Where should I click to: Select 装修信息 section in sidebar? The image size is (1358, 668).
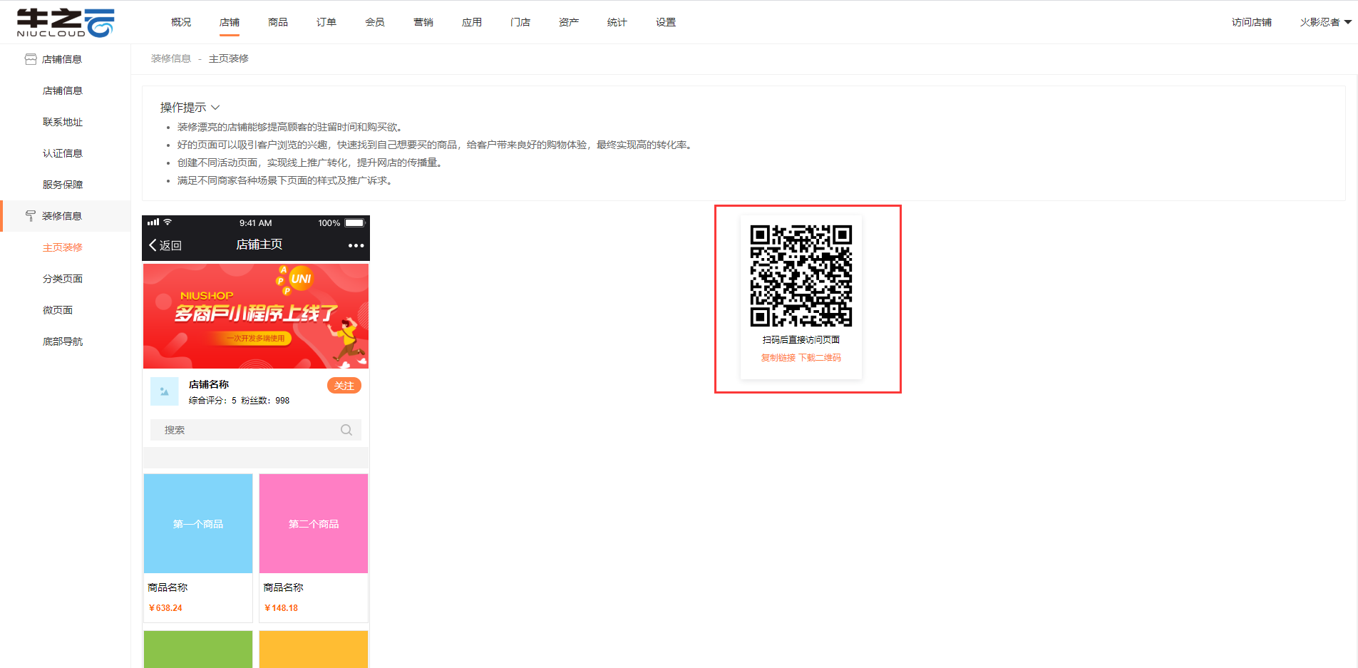[66, 216]
